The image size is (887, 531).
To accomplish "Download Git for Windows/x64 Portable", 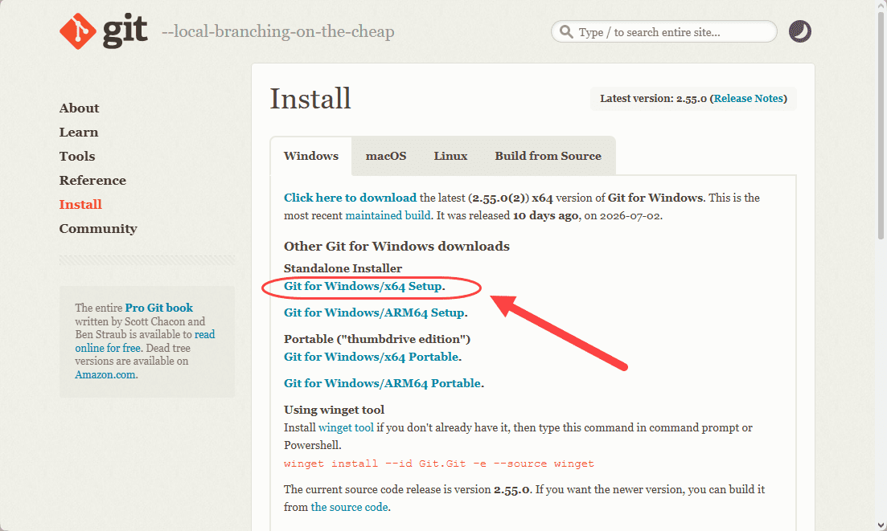I will (x=371, y=357).
